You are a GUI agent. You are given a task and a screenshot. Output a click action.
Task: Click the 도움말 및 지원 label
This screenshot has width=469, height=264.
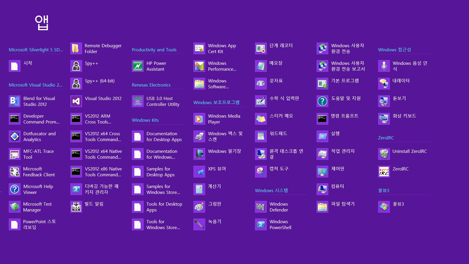pos(346,99)
